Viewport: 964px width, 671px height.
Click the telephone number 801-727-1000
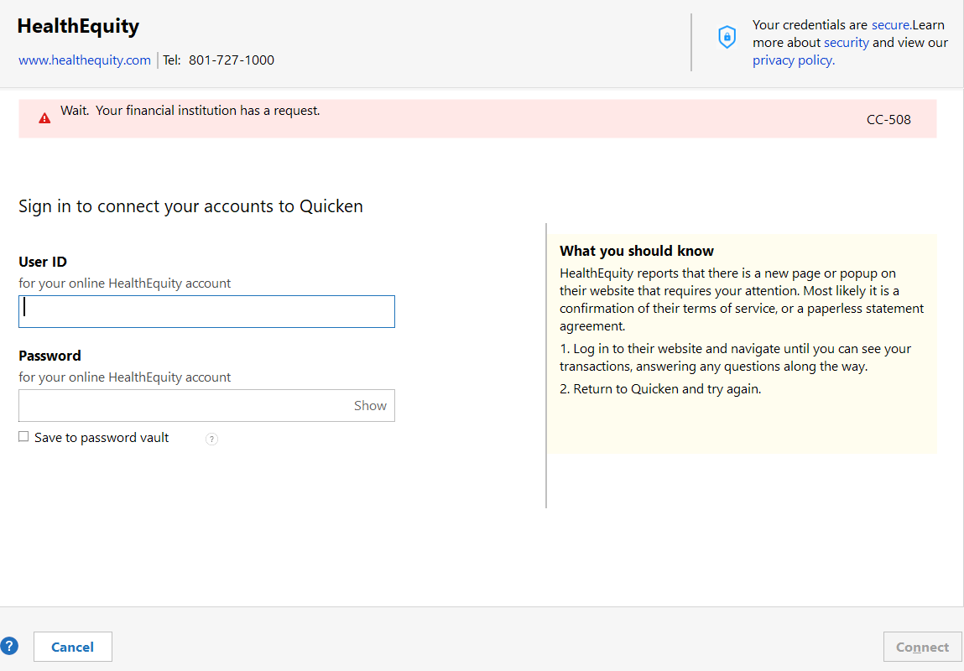pos(231,60)
